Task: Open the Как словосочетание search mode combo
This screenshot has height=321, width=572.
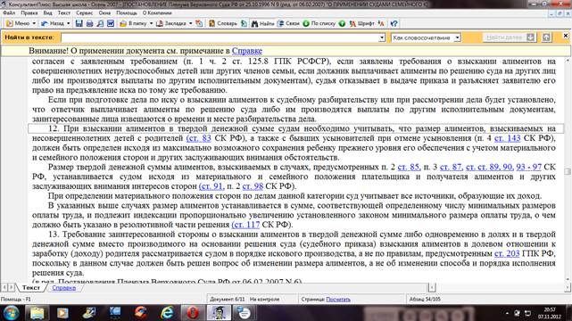Action: (x=426, y=37)
